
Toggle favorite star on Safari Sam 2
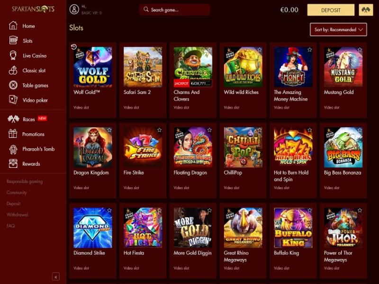click(160, 50)
